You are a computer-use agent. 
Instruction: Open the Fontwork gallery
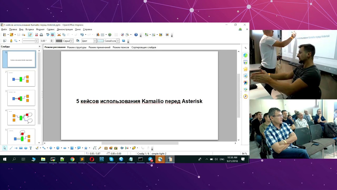(x=106, y=148)
